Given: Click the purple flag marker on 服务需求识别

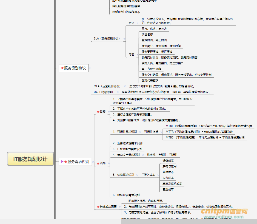Looking at the screenshot, I should [62, 162].
